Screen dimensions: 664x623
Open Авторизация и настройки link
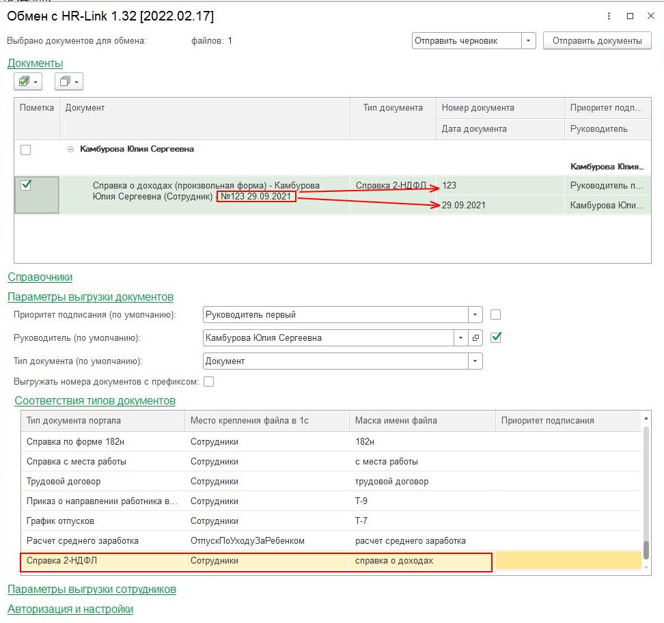click(x=70, y=609)
